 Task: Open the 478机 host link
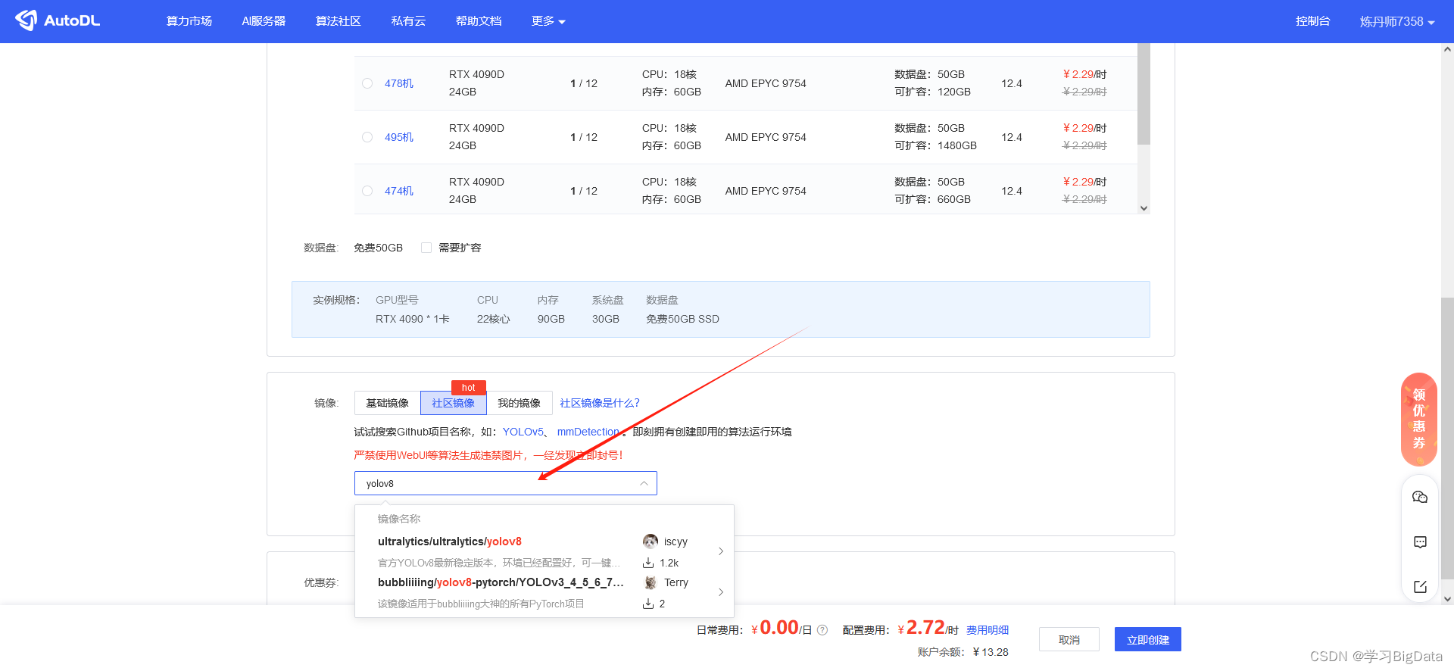point(399,83)
